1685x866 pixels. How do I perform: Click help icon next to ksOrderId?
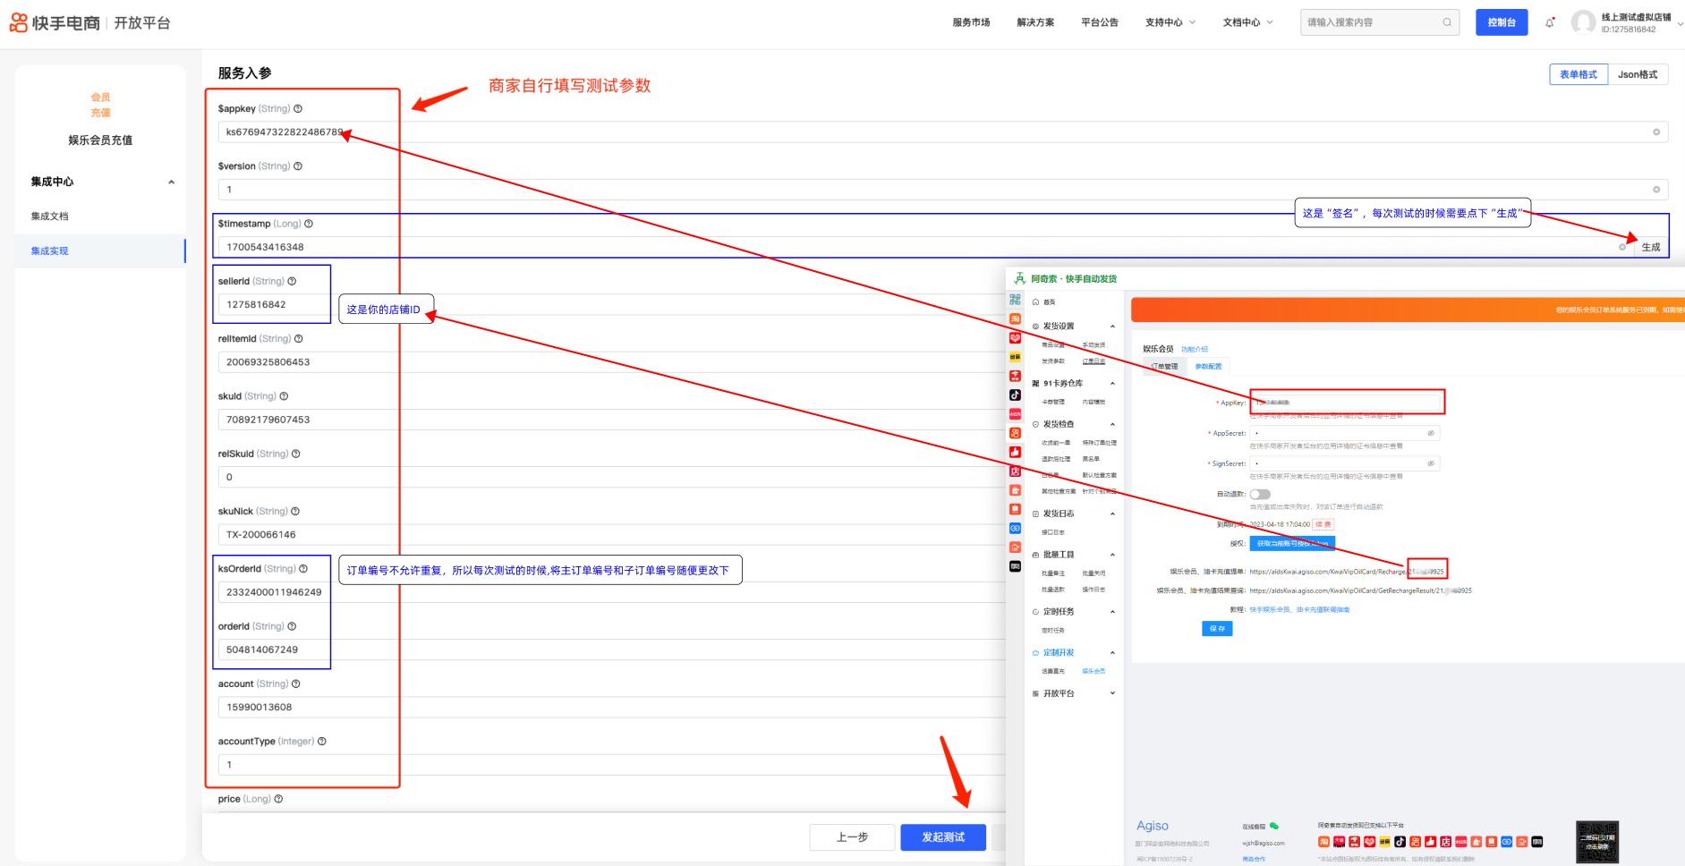pyautogui.click(x=303, y=569)
